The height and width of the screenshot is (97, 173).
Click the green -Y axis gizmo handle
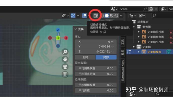click(x=58, y=38)
